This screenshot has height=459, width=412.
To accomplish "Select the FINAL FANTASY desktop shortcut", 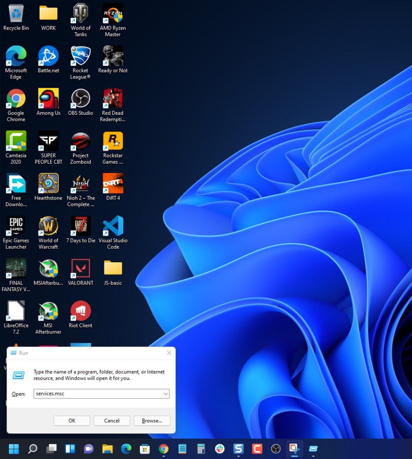I will 16,275.
